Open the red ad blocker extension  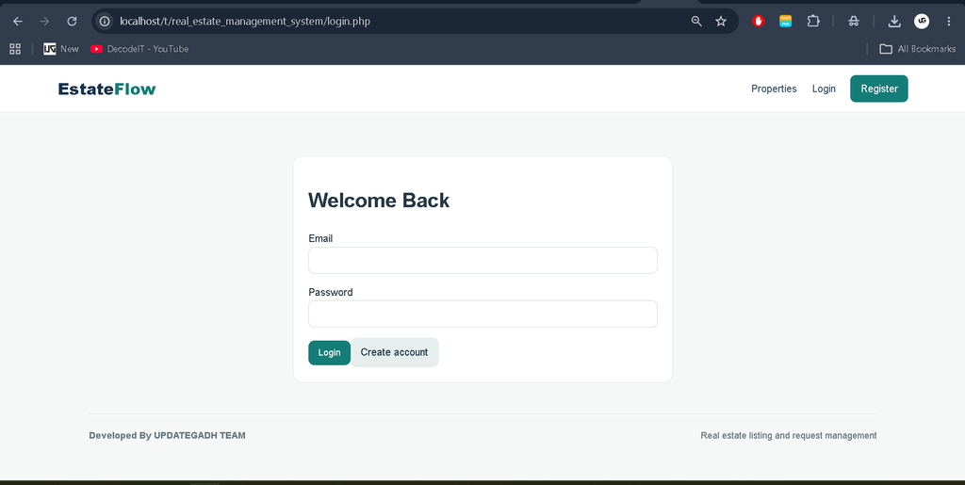[759, 22]
